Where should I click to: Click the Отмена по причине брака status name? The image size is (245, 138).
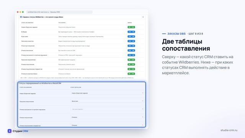(29, 74)
